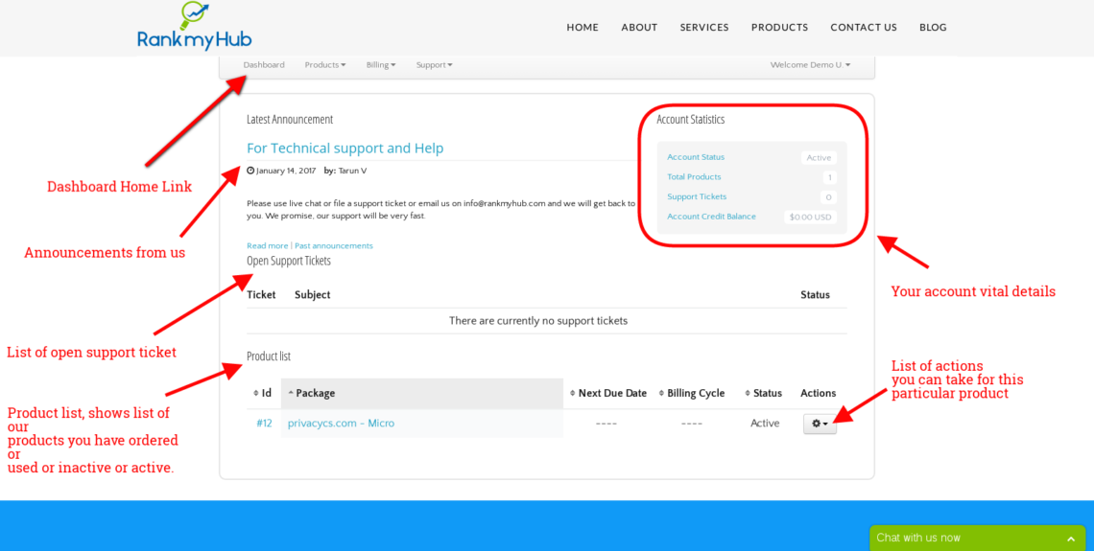Sort product list by Id column
This screenshot has height=551, width=1094.
tap(264, 393)
